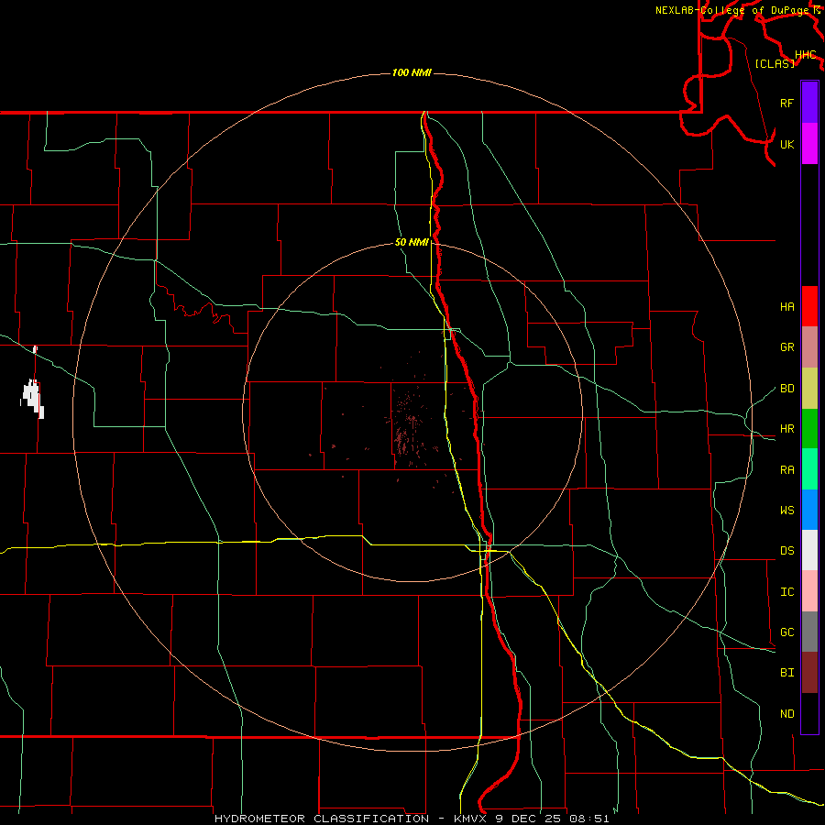Click the RA light green legend swatch
Screen dimensions: 825x825
[x=809, y=469]
